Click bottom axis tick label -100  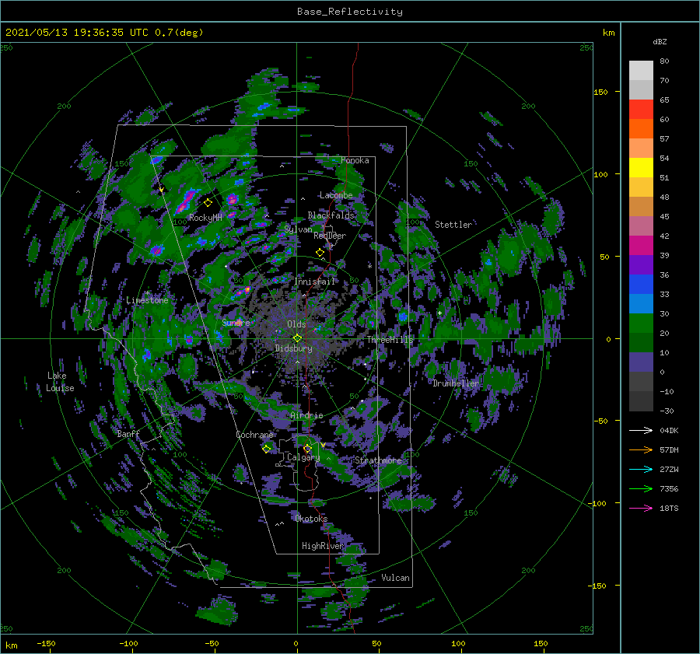pos(128,643)
